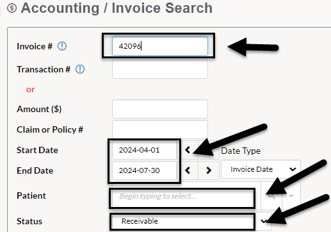Click the 'Patient' label
Screen dimensions: 331x232
click(31, 195)
